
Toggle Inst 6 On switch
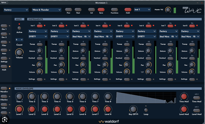point(149,26)
